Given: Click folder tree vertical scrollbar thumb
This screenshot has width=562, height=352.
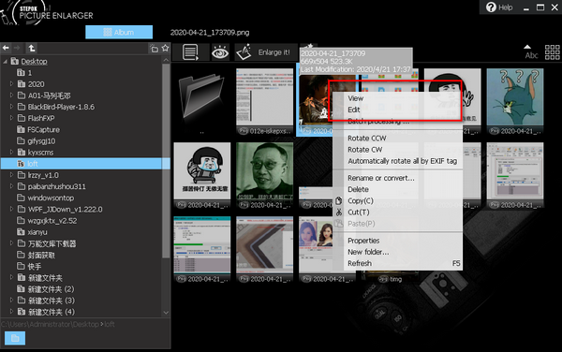Looking at the screenshot, I should coord(166,160).
